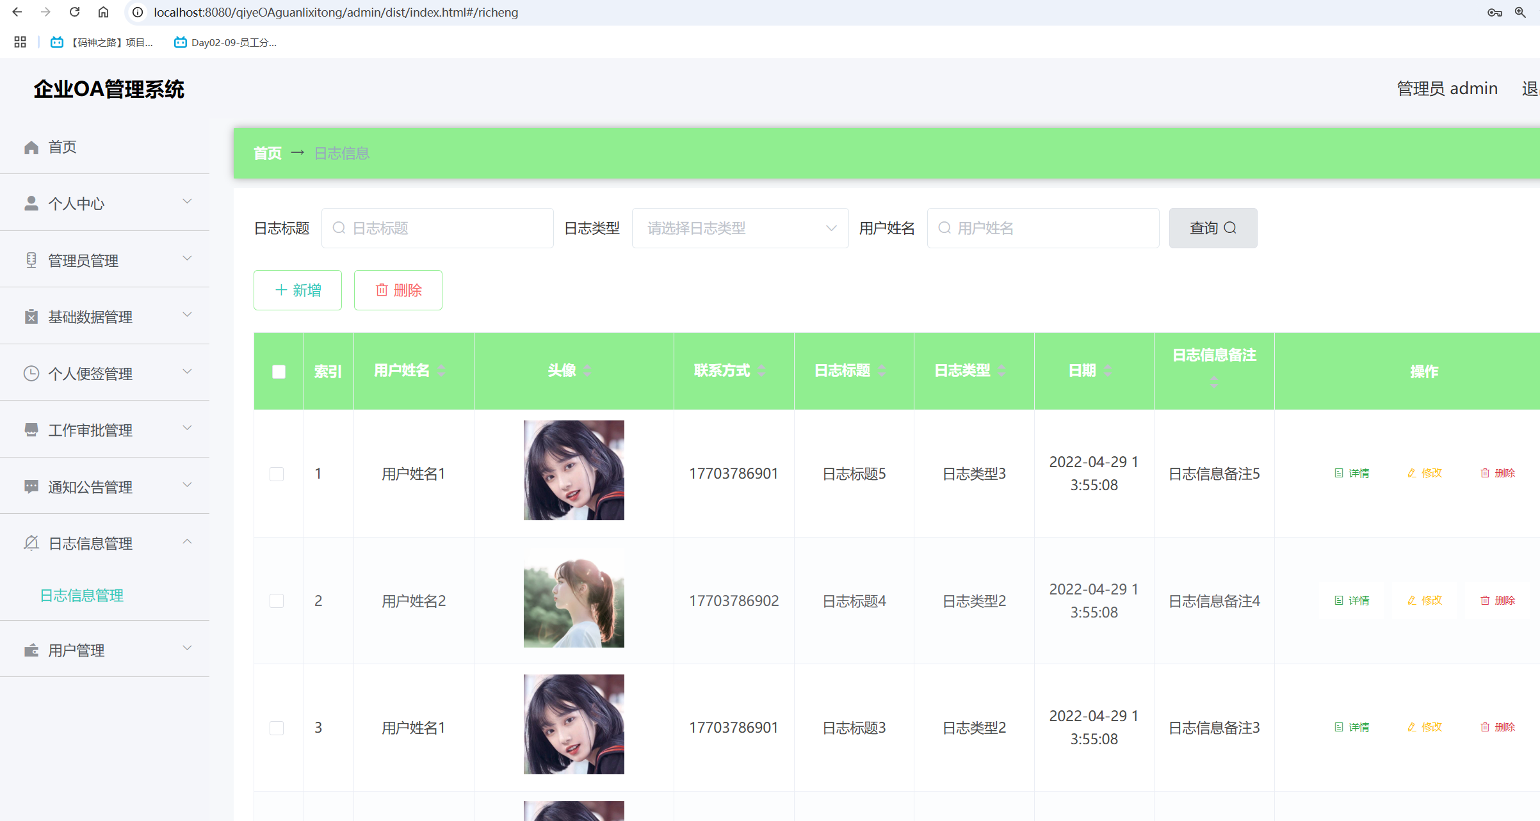Viewport: 1540px width, 821px height.
Task: Click avatar thumbnail of row 2
Action: pos(574,598)
